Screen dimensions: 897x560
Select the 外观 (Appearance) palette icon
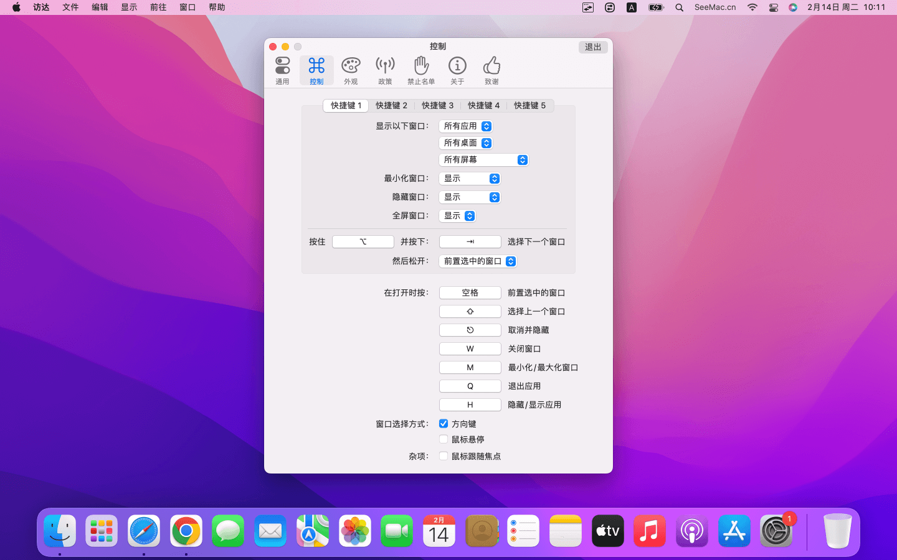[x=351, y=70]
